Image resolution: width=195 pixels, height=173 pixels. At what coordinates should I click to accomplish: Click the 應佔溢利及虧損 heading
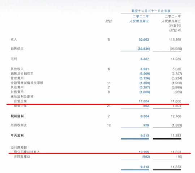22,97
